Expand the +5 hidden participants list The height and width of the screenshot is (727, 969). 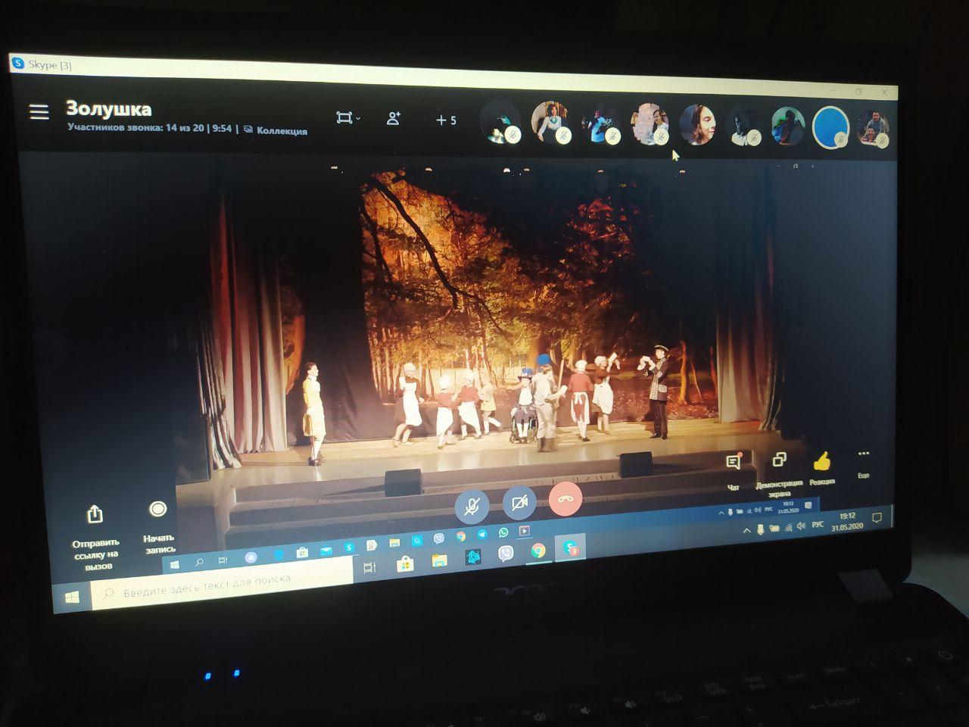point(446,120)
